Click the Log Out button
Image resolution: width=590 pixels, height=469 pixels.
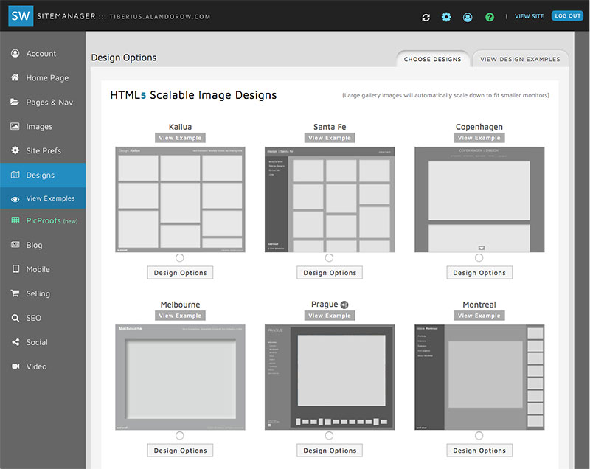pos(567,15)
